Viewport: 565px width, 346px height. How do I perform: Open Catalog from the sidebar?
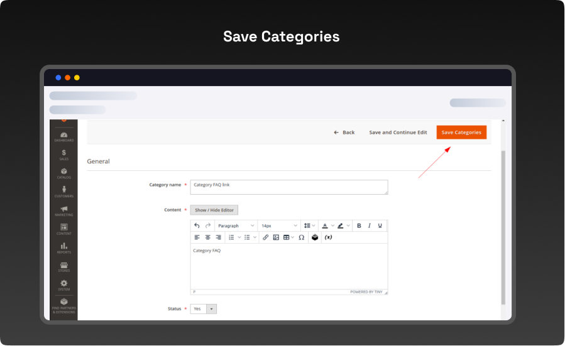coord(63,173)
